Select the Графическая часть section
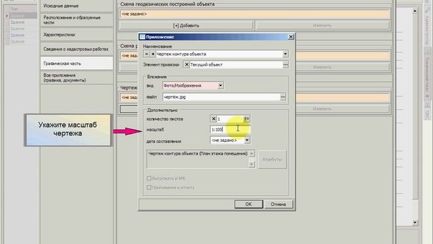This screenshot has width=433, height=244. [x=76, y=63]
